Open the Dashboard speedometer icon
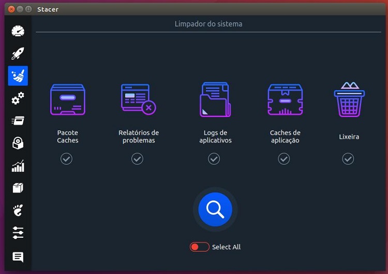This screenshot has width=388, height=274. (x=18, y=31)
